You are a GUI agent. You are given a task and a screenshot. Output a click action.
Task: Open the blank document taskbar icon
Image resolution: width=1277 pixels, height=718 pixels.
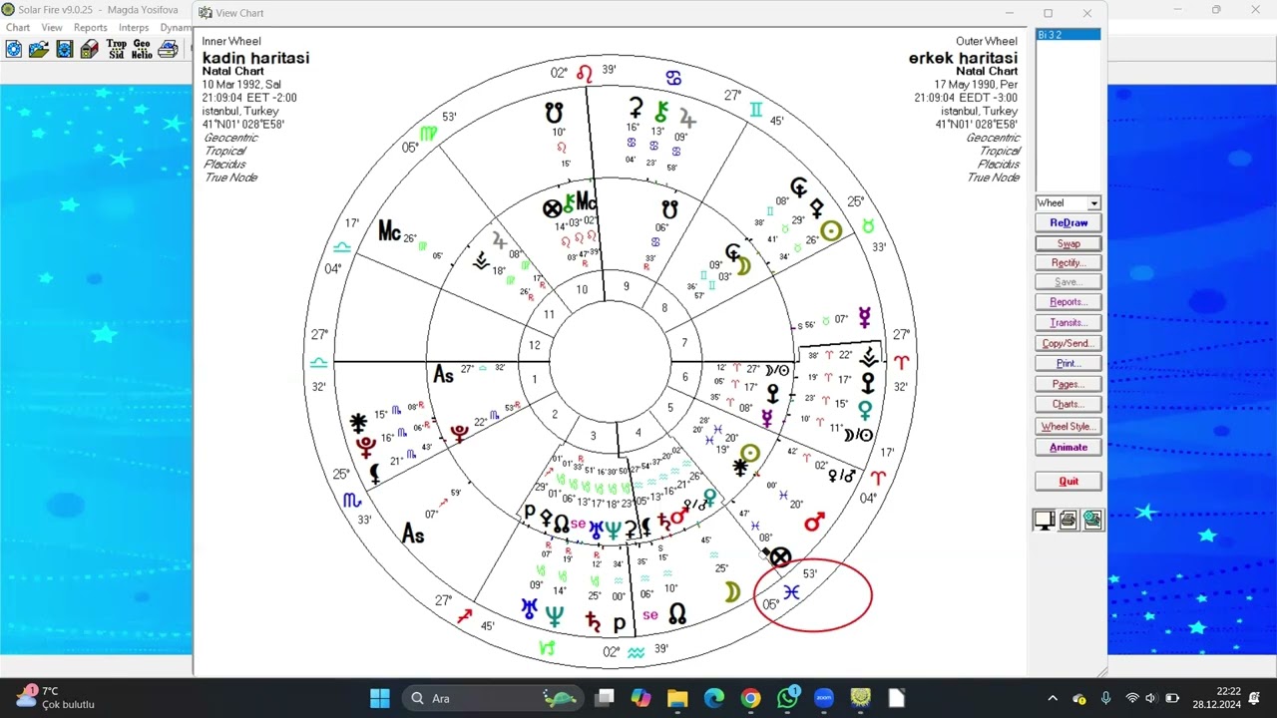click(x=896, y=698)
